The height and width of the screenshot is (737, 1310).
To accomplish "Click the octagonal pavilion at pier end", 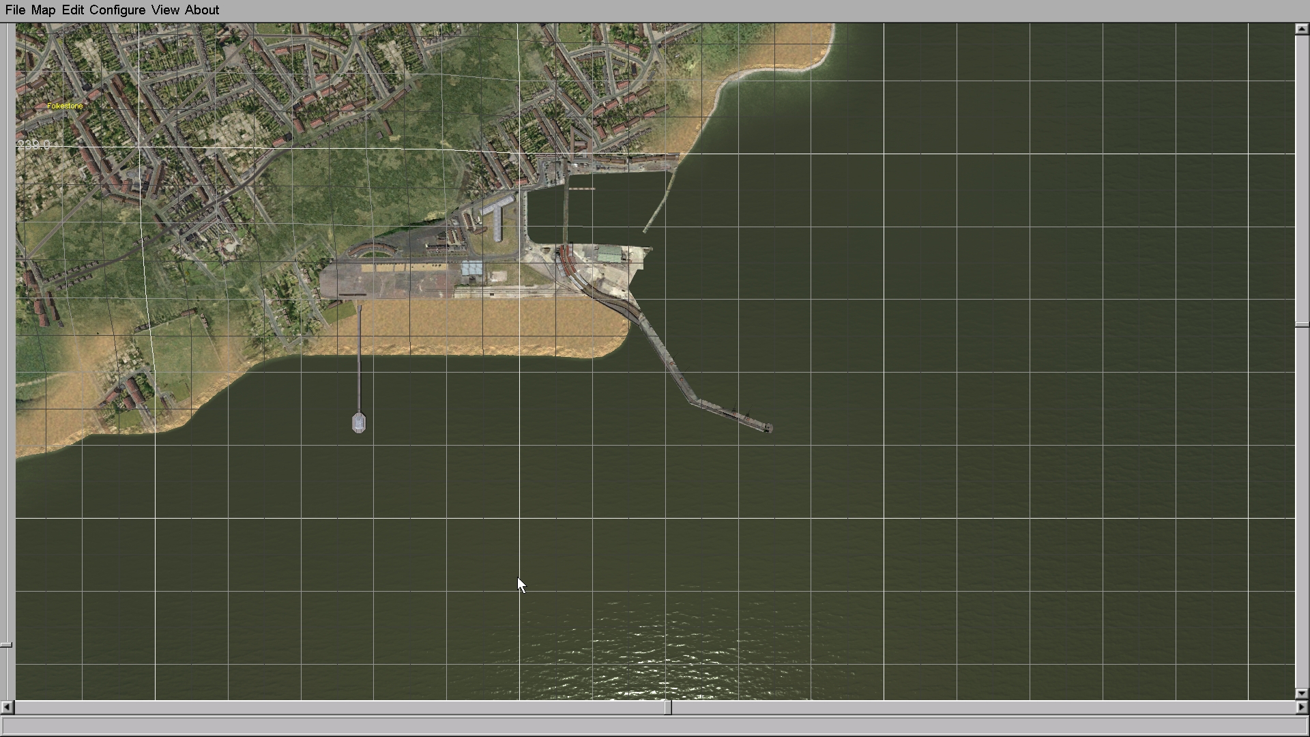I will click(359, 423).
